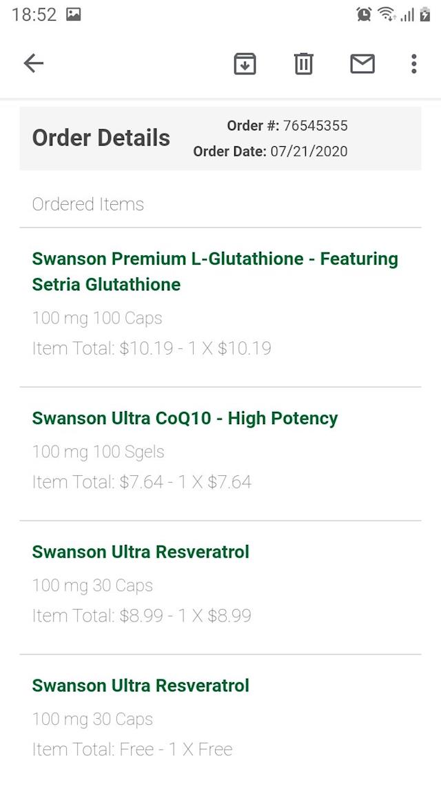Tap the status bar clock showing 18:52
Image resolution: width=441 pixels, height=785 pixels.
tap(34, 14)
